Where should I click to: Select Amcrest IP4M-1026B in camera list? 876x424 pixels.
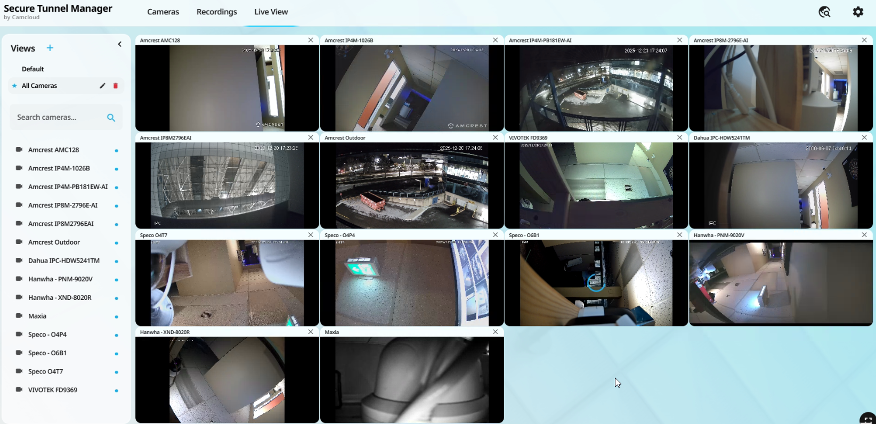tap(67, 168)
